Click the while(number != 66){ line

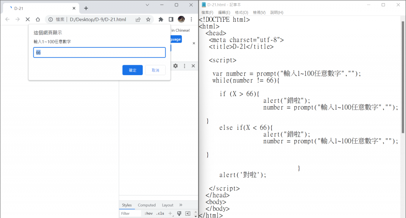246,80
